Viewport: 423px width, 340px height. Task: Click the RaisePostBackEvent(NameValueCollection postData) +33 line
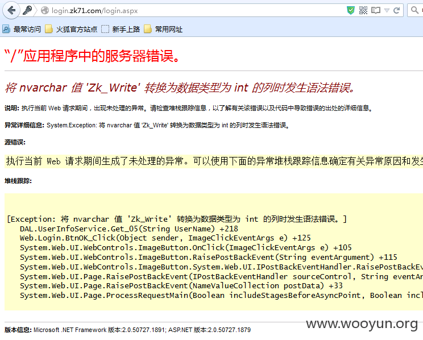pyautogui.click(x=181, y=286)
